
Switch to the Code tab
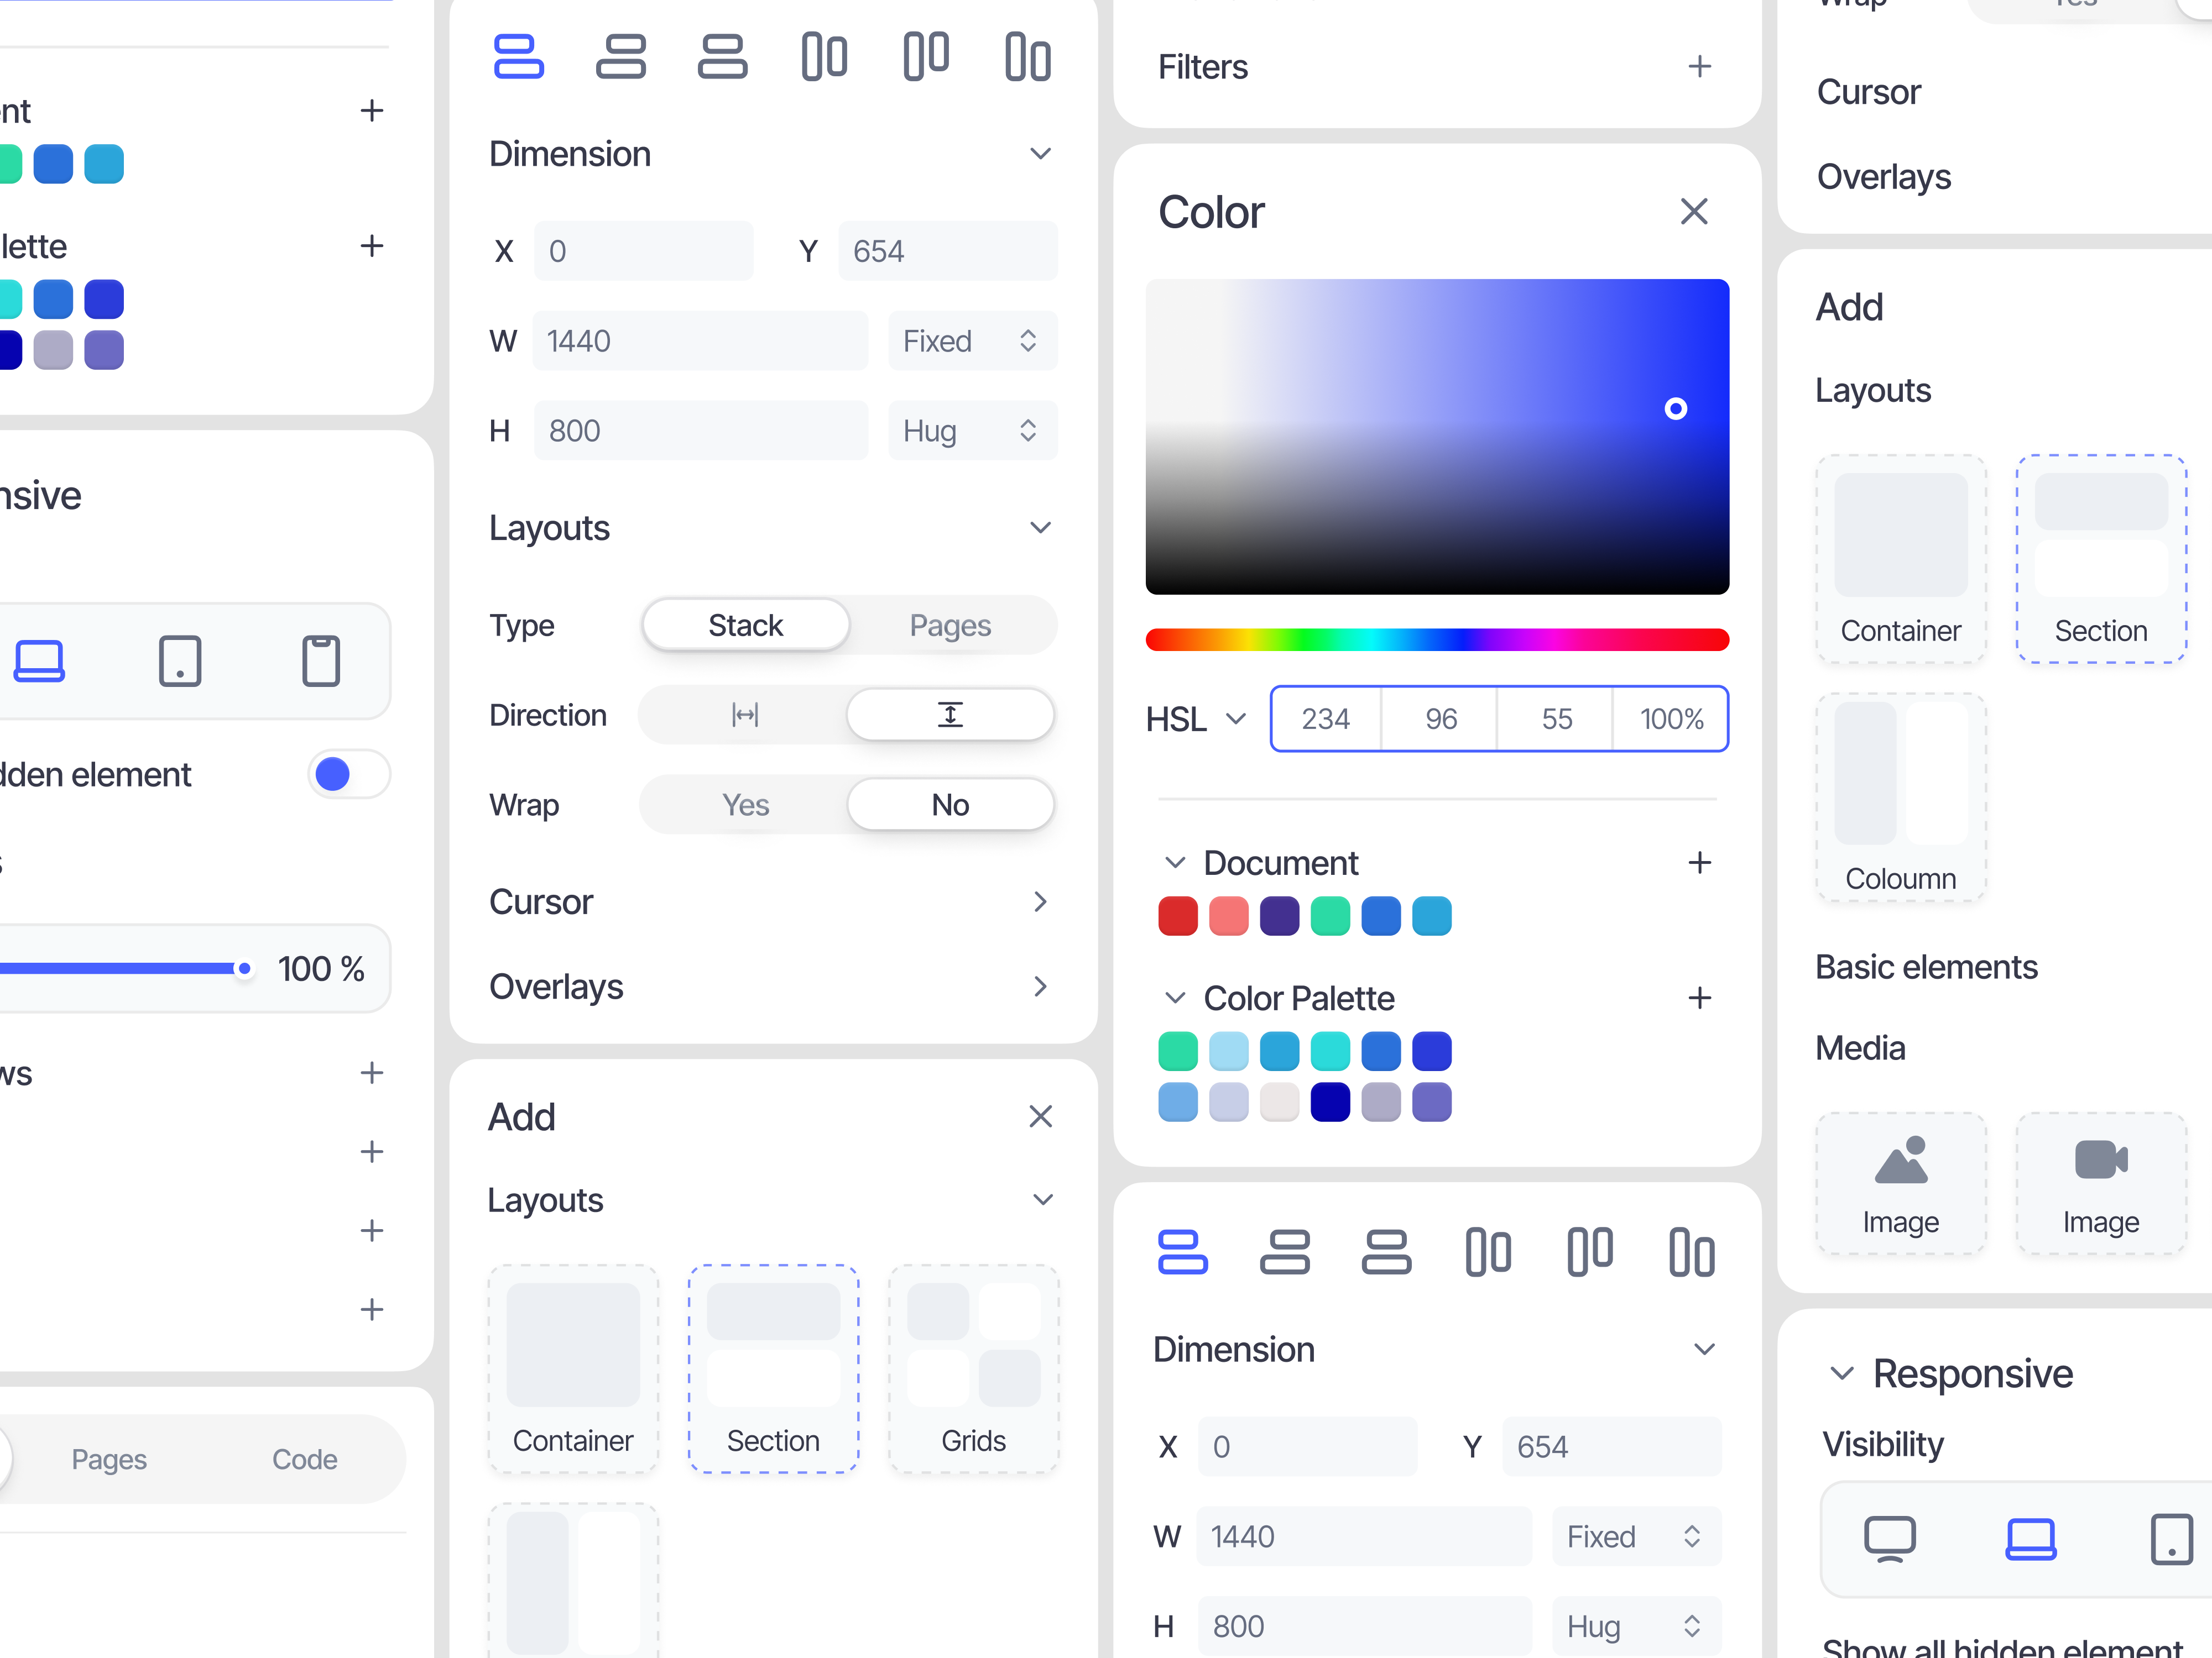[x=305, y=1459]
